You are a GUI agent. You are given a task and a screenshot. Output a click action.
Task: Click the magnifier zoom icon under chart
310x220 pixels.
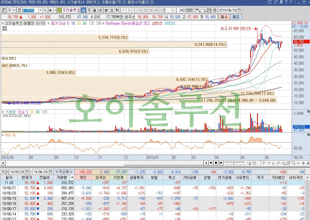tap(294, 163)
